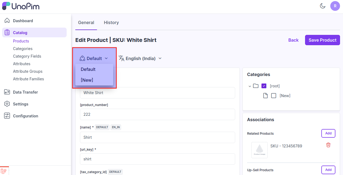Click the Configuration sliders icon
Image resolution: width=343 pixels, height=175 pixels.
(7, 116)
